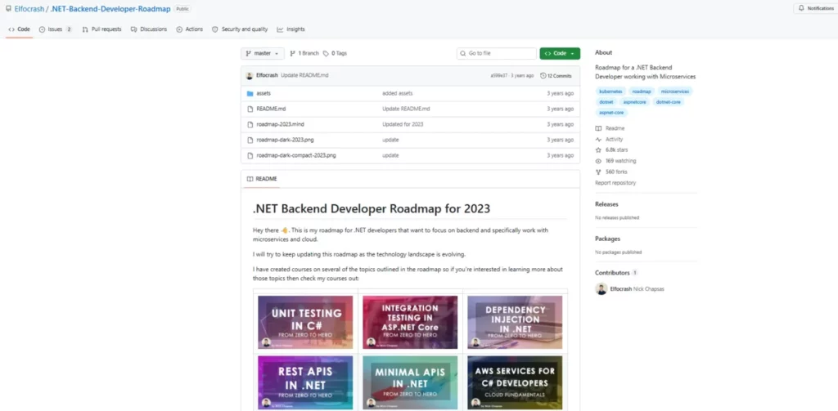Click the microservices topic tag

pos(675,92)
